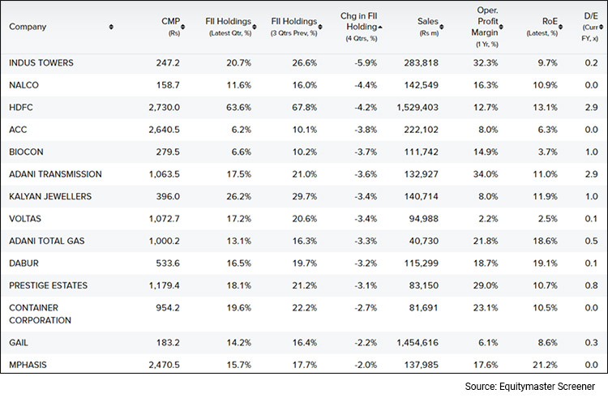Viewport: 608px width, 398px height.
Task: Select the MPHASIS company name
Action: [x=28, y=365]
